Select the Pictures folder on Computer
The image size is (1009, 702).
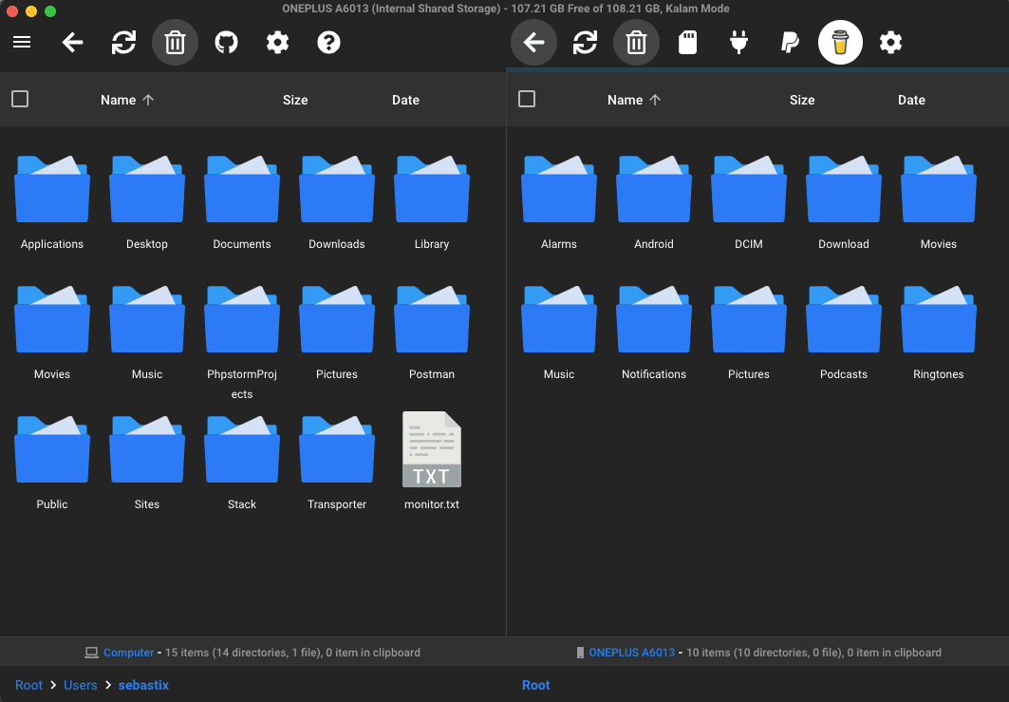pos(337,333)
